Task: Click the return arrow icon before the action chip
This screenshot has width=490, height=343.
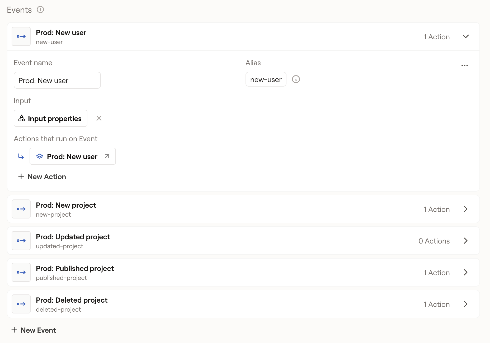Action: pos(21,156)
